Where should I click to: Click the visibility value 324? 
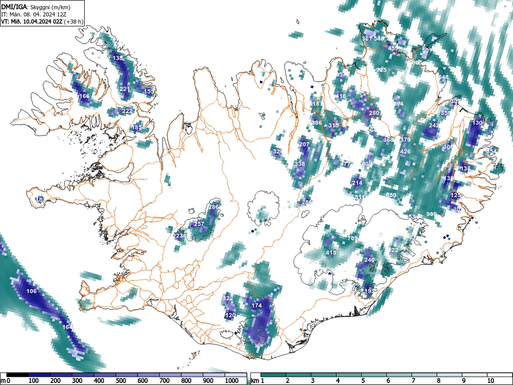pos(278,151)
